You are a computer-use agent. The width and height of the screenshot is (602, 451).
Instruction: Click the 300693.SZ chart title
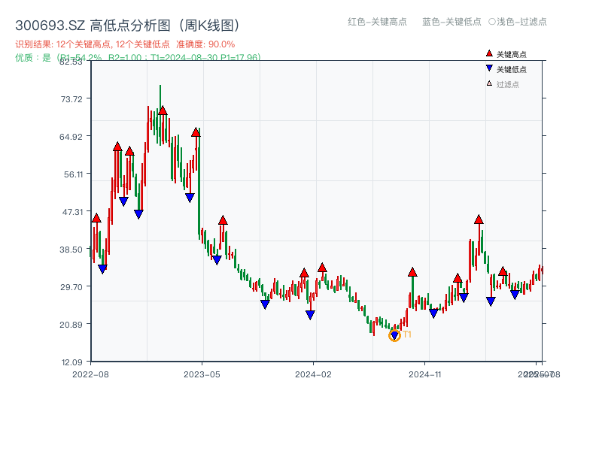coord(49,23)
